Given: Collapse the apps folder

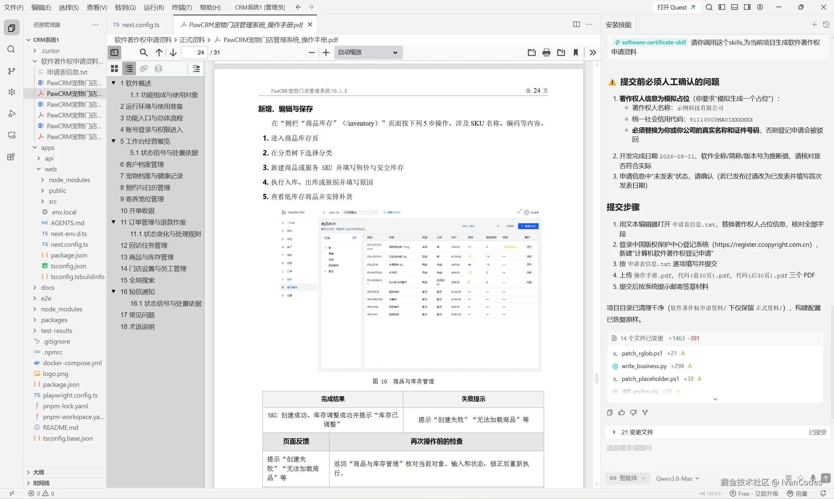Looking at the screenshot, I should click(x=35, y=148).
